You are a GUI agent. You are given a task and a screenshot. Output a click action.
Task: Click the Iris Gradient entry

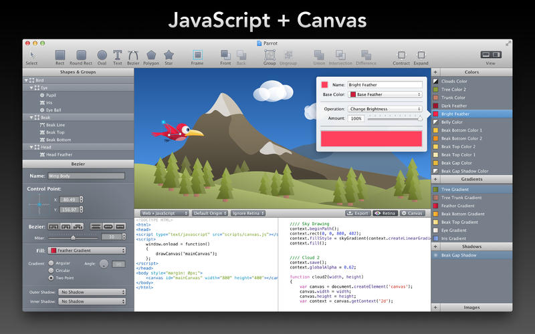point(472,238)
